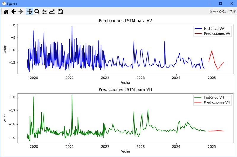The width and height of the screenshot is (237, 157).
Task: Click the 'Fecha' label under VH plot
Action: (x=125, y=151)
